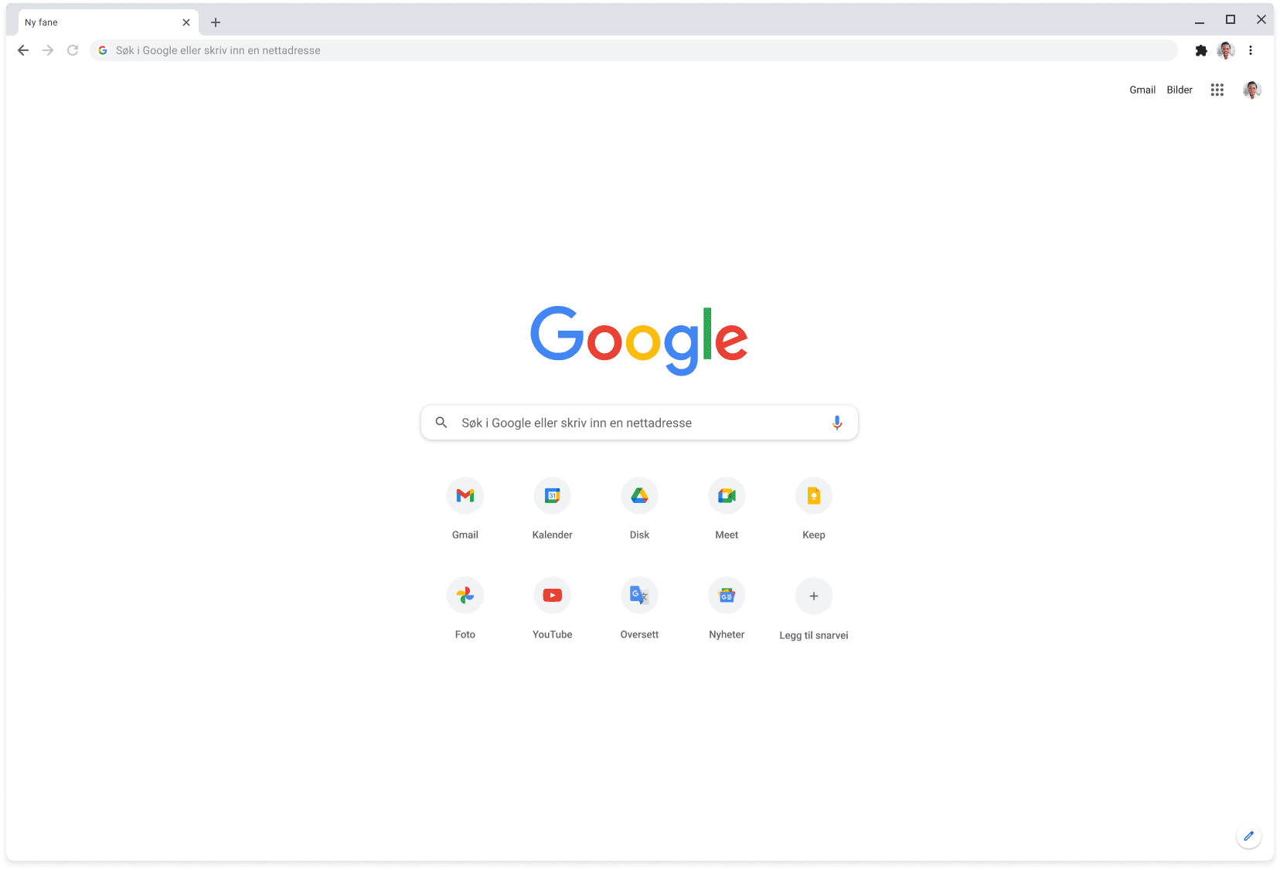Open the toolbar profile avatar menu

pos(1226,50)
